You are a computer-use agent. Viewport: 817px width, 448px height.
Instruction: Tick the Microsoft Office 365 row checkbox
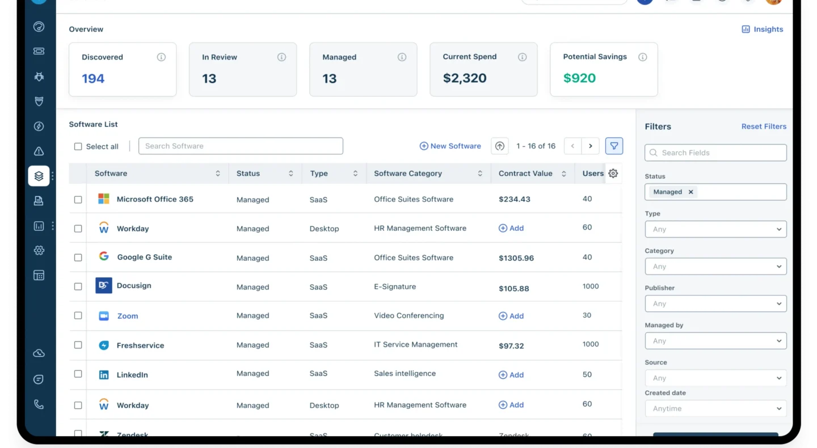[78, 200]
